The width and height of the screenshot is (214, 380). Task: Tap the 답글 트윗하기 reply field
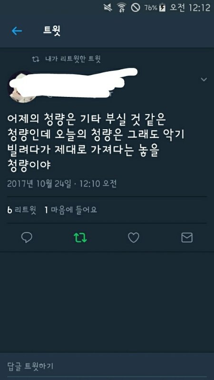(107, 366)
